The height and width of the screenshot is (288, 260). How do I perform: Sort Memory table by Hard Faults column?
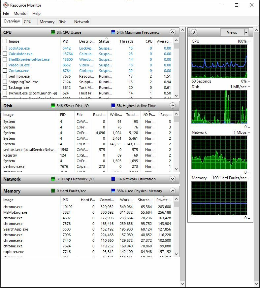87,200
